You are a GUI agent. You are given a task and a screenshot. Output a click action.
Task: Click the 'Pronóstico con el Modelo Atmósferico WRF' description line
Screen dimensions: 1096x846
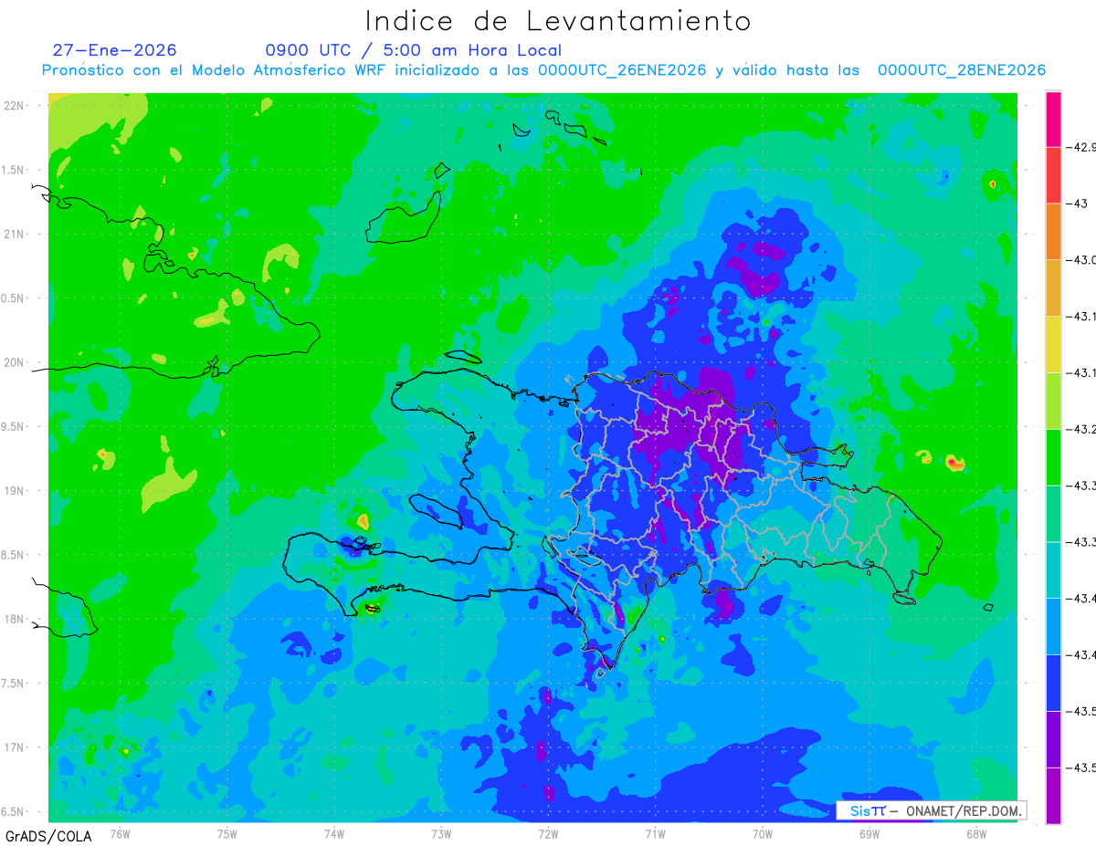click(x=543, y=70)
